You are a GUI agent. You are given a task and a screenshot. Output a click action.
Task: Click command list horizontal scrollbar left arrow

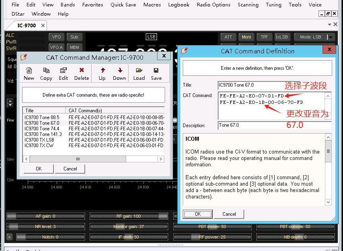[26, 159]
